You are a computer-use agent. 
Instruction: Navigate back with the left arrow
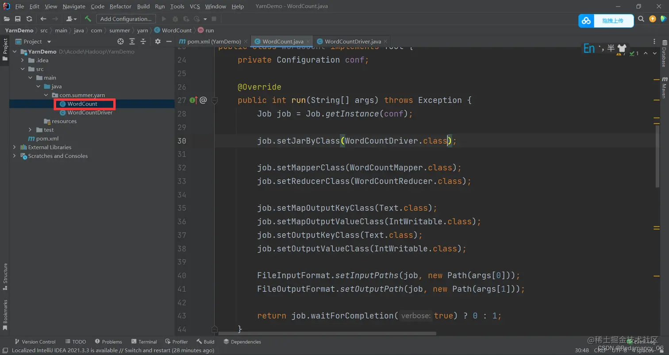click(43, 19)
